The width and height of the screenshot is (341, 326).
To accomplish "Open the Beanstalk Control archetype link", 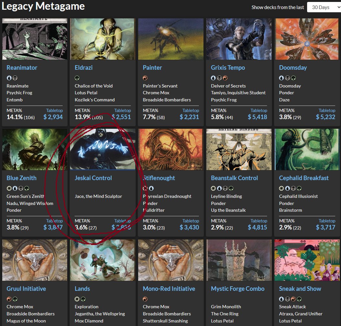I will coord(234,178).
